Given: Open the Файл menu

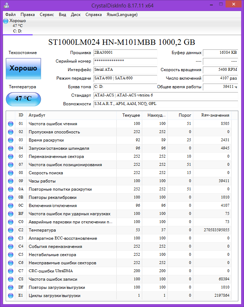Looking at the screenshot, I should [10, 15].
